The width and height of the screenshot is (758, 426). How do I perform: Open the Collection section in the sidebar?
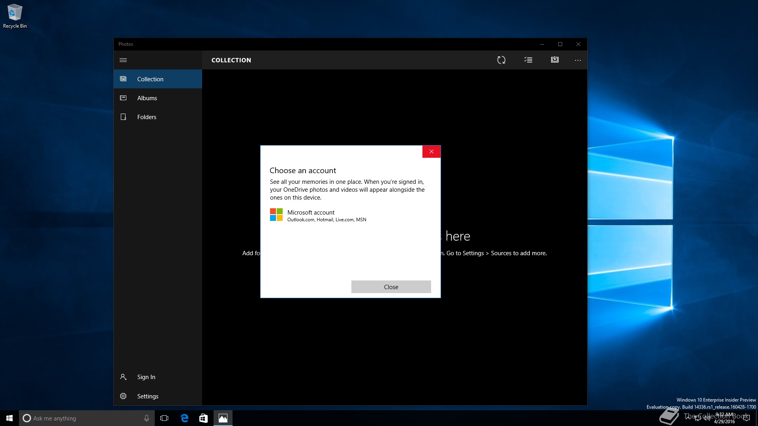point(150,79)
